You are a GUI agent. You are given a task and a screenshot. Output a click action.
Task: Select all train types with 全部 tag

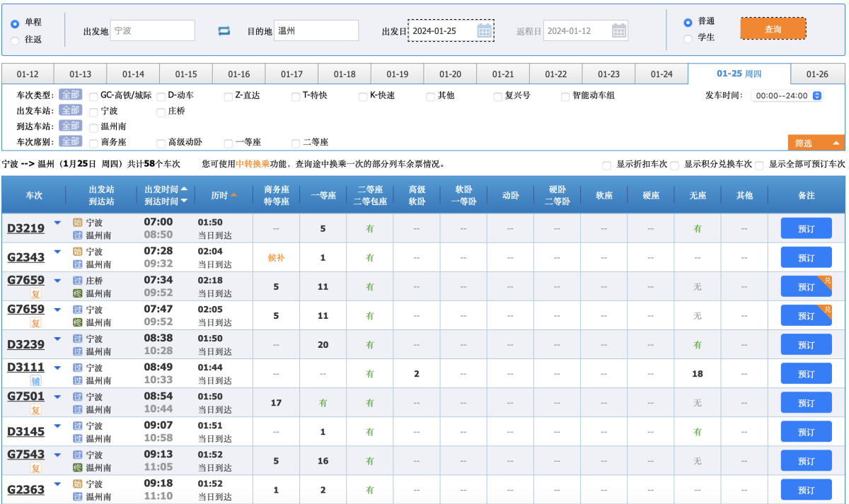(x=70, y=95)
